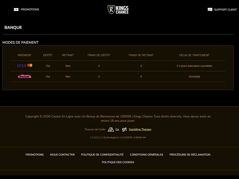The height and width of the screenshot is (179, 239).
Task: Open the Promotions link in the header
Action: pos(30,10)
